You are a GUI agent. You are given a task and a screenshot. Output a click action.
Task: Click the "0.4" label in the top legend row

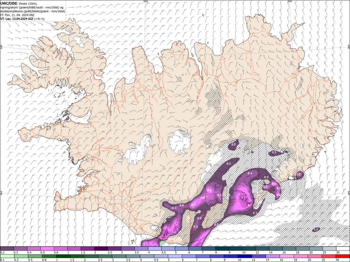click(x=29, y=252)
